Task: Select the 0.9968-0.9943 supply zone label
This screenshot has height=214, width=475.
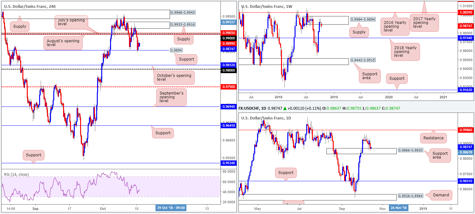Action: pos(183,13)
